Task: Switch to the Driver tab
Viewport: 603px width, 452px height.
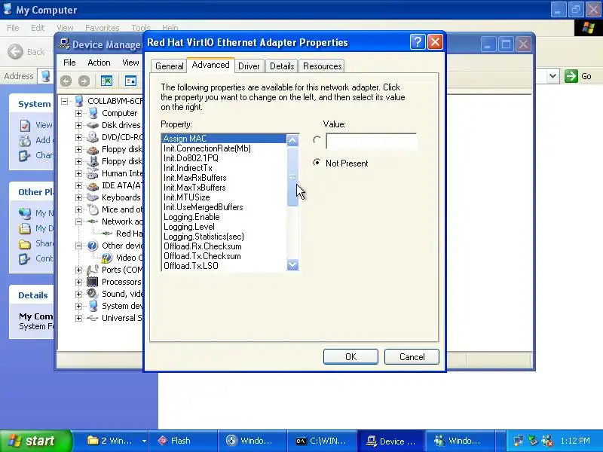Action: [x=249, y=66]
